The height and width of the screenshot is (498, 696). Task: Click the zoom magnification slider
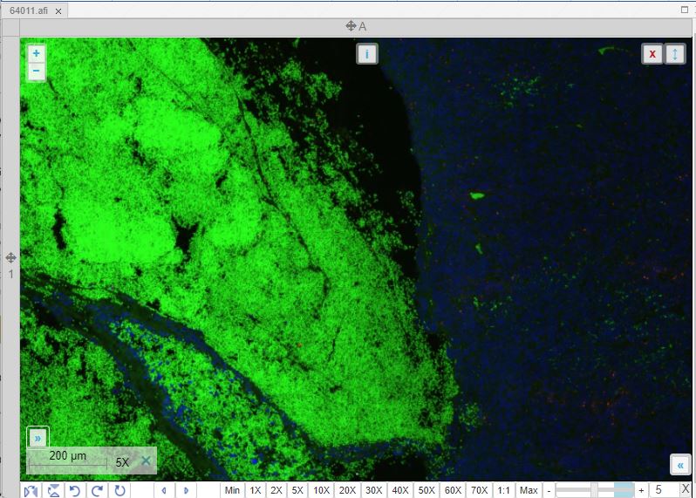pyautogui.click(x=593, y=490)
